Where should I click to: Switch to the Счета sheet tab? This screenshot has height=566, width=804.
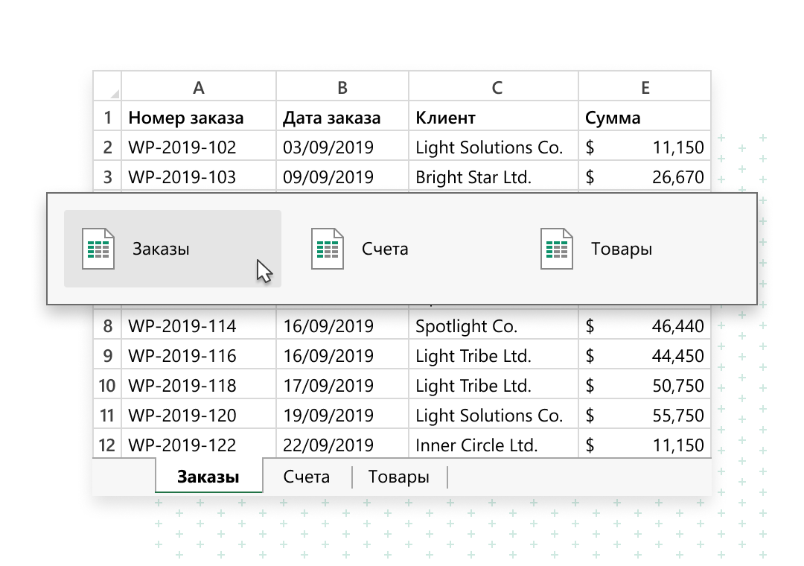(x=305, y=477)
